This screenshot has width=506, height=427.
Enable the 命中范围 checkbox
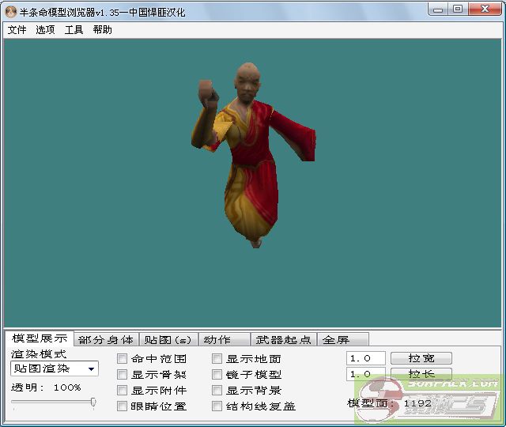point(123,359)
